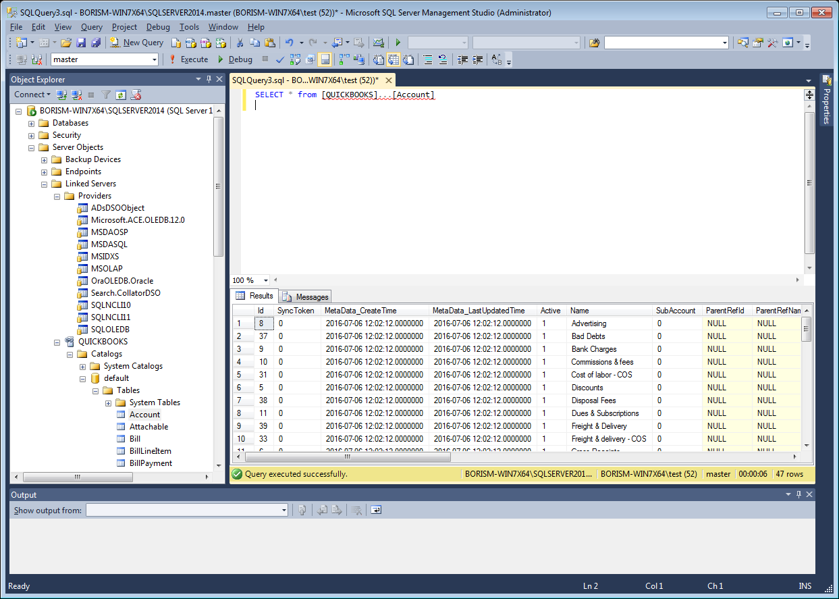Viewport: 839px width, 599px height.
Task: Click the Object Explorer filter icon
Action: 106,95
